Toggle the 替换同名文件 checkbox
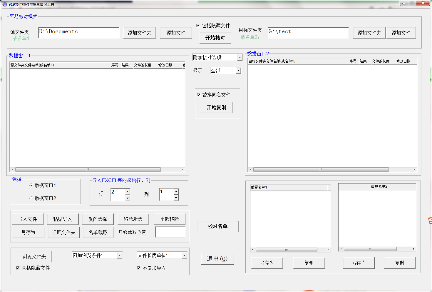Image resolution: width=432 pixels, height=292 pixels. tap(199, 95)
